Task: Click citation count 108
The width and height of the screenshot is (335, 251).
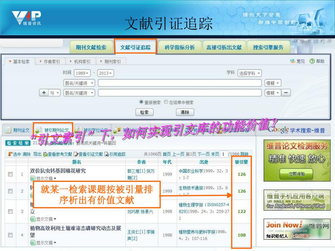Action: point(242,235)
